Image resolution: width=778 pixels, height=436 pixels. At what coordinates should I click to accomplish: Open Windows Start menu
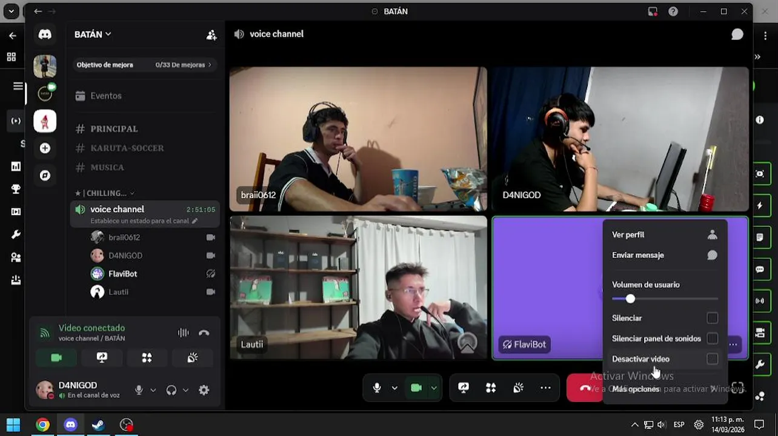pyautogui.click(x=13, y=424)
